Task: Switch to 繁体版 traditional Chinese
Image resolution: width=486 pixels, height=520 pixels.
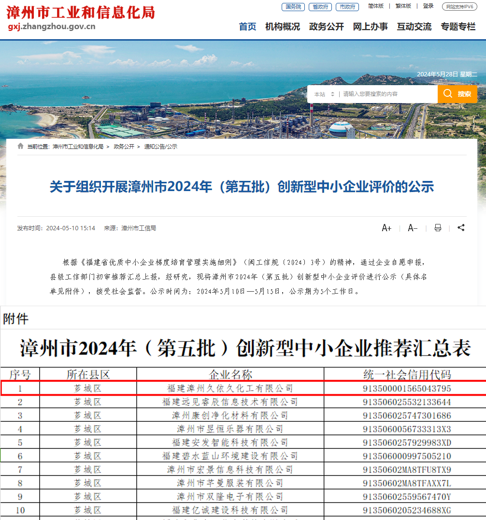Action: [x=403, y=6]
